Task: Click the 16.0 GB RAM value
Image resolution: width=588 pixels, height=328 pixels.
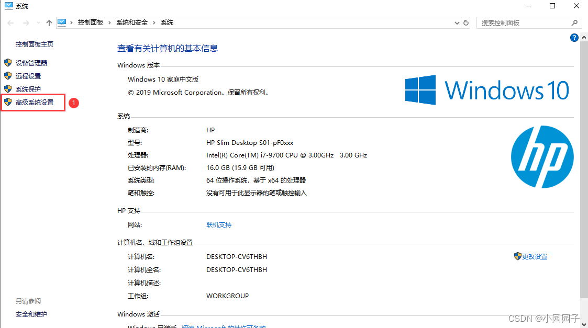Action: [240, 167]
